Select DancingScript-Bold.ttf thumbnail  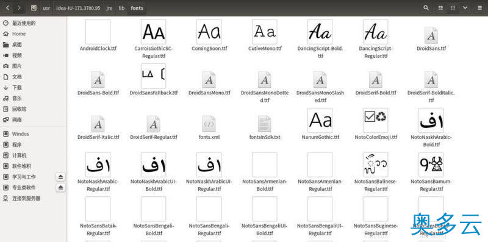point(320,32)
